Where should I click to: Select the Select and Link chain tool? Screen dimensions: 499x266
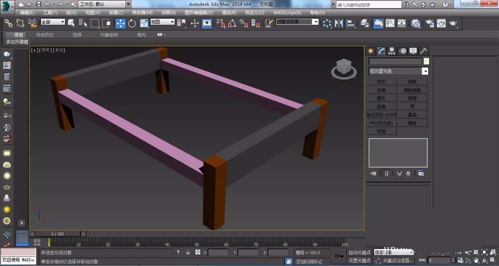pyautogui.click(x=8, y=23)
